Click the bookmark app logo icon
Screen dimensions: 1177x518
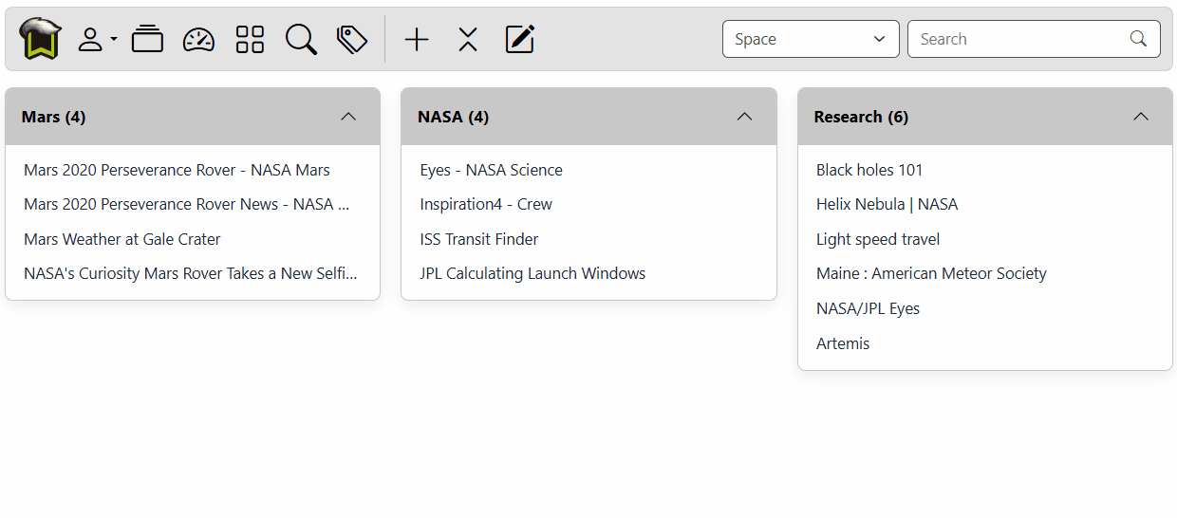click(x=40, y=39)
